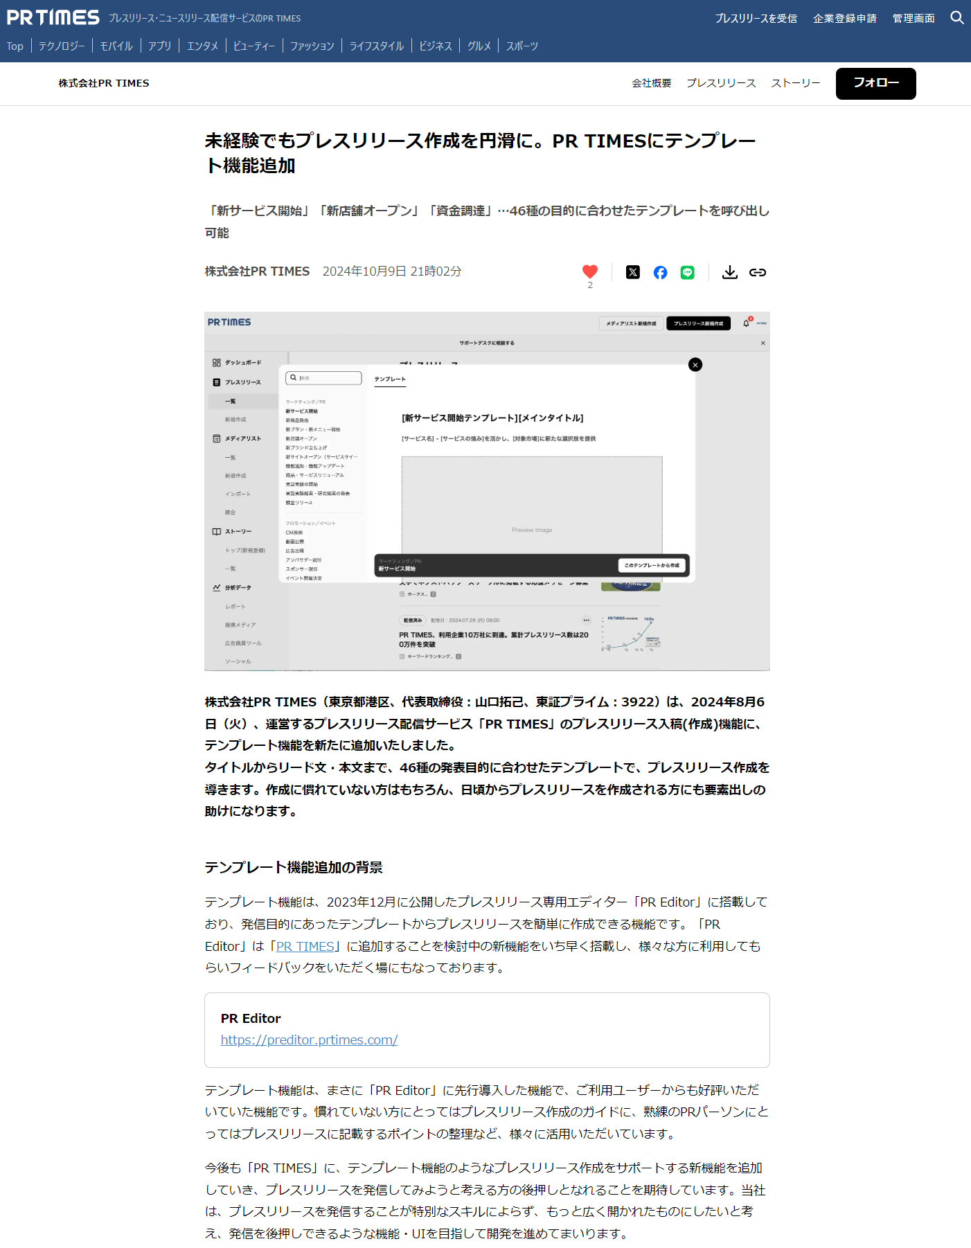
Task: Click 株式会社PR TIMES author name beside date
Action: (257, 271)
